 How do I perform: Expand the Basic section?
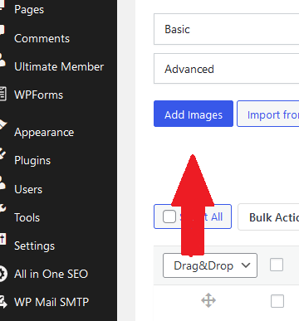(x=226, y=29)
